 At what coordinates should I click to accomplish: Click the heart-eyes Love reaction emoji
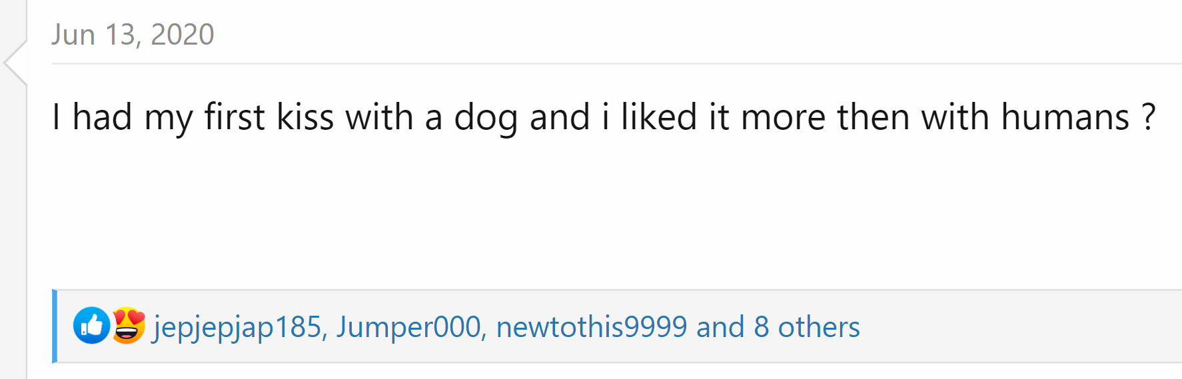point(128,326)
